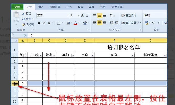Select column F header
This screenshot has width=175, height=105.
[114, 40]
